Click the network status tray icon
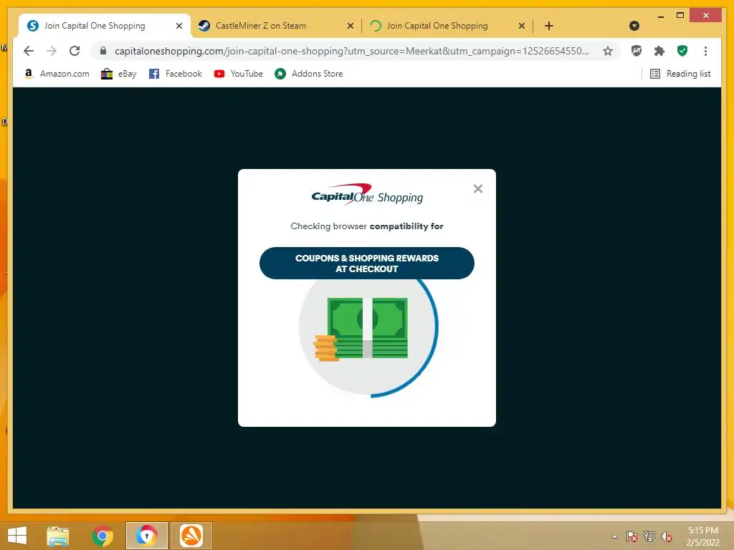 point(649,536)
